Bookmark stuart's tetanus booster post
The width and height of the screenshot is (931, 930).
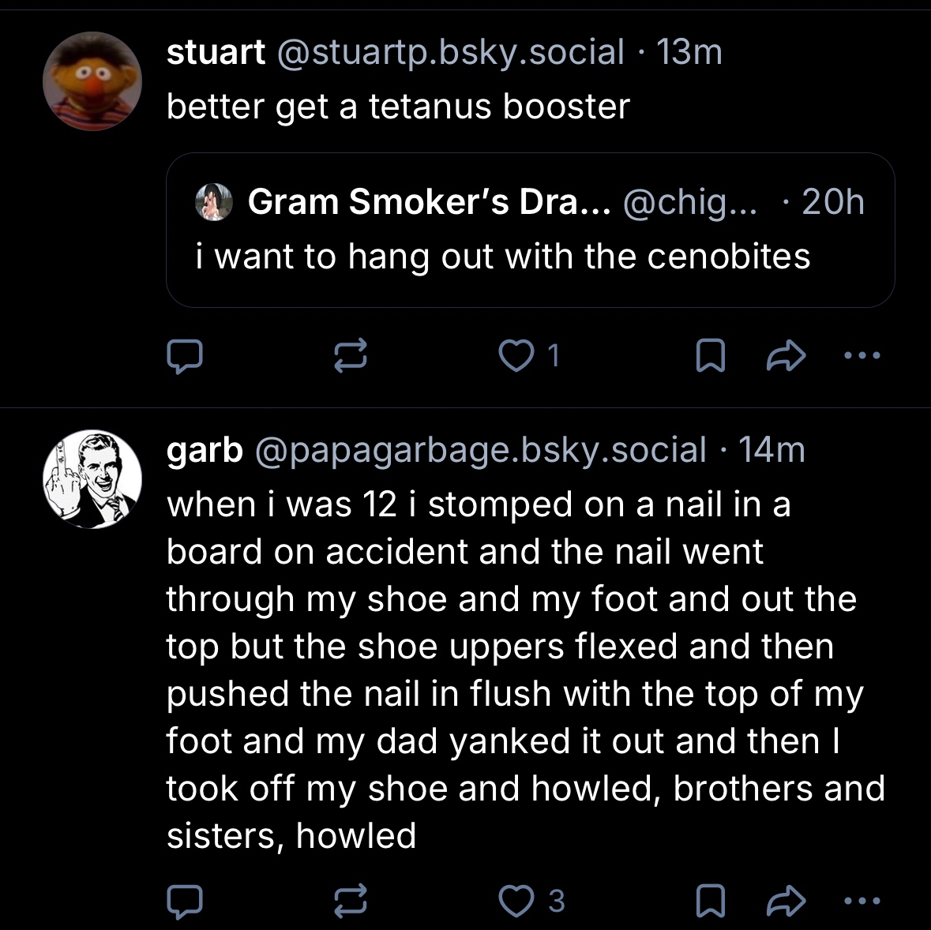[x=710, y=356]
